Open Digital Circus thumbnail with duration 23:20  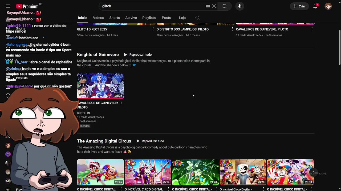coord(243,172)
